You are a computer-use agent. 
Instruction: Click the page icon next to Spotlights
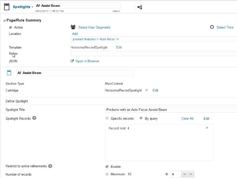tap(7, 7)
